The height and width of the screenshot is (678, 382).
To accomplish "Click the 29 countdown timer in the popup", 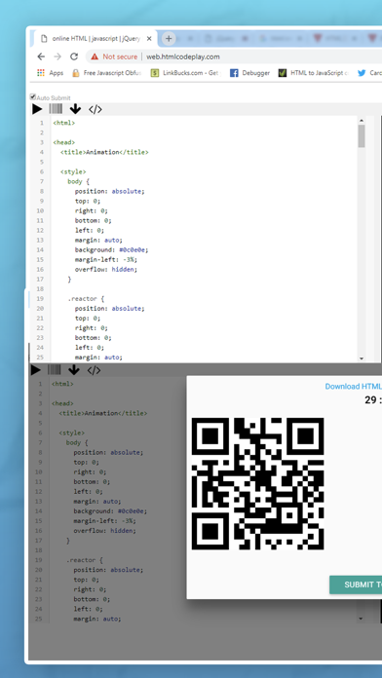I will tap(373, 400).
